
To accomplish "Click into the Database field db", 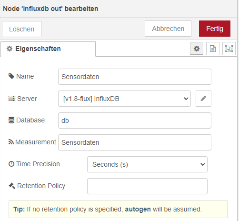I will tap(135, 121).
